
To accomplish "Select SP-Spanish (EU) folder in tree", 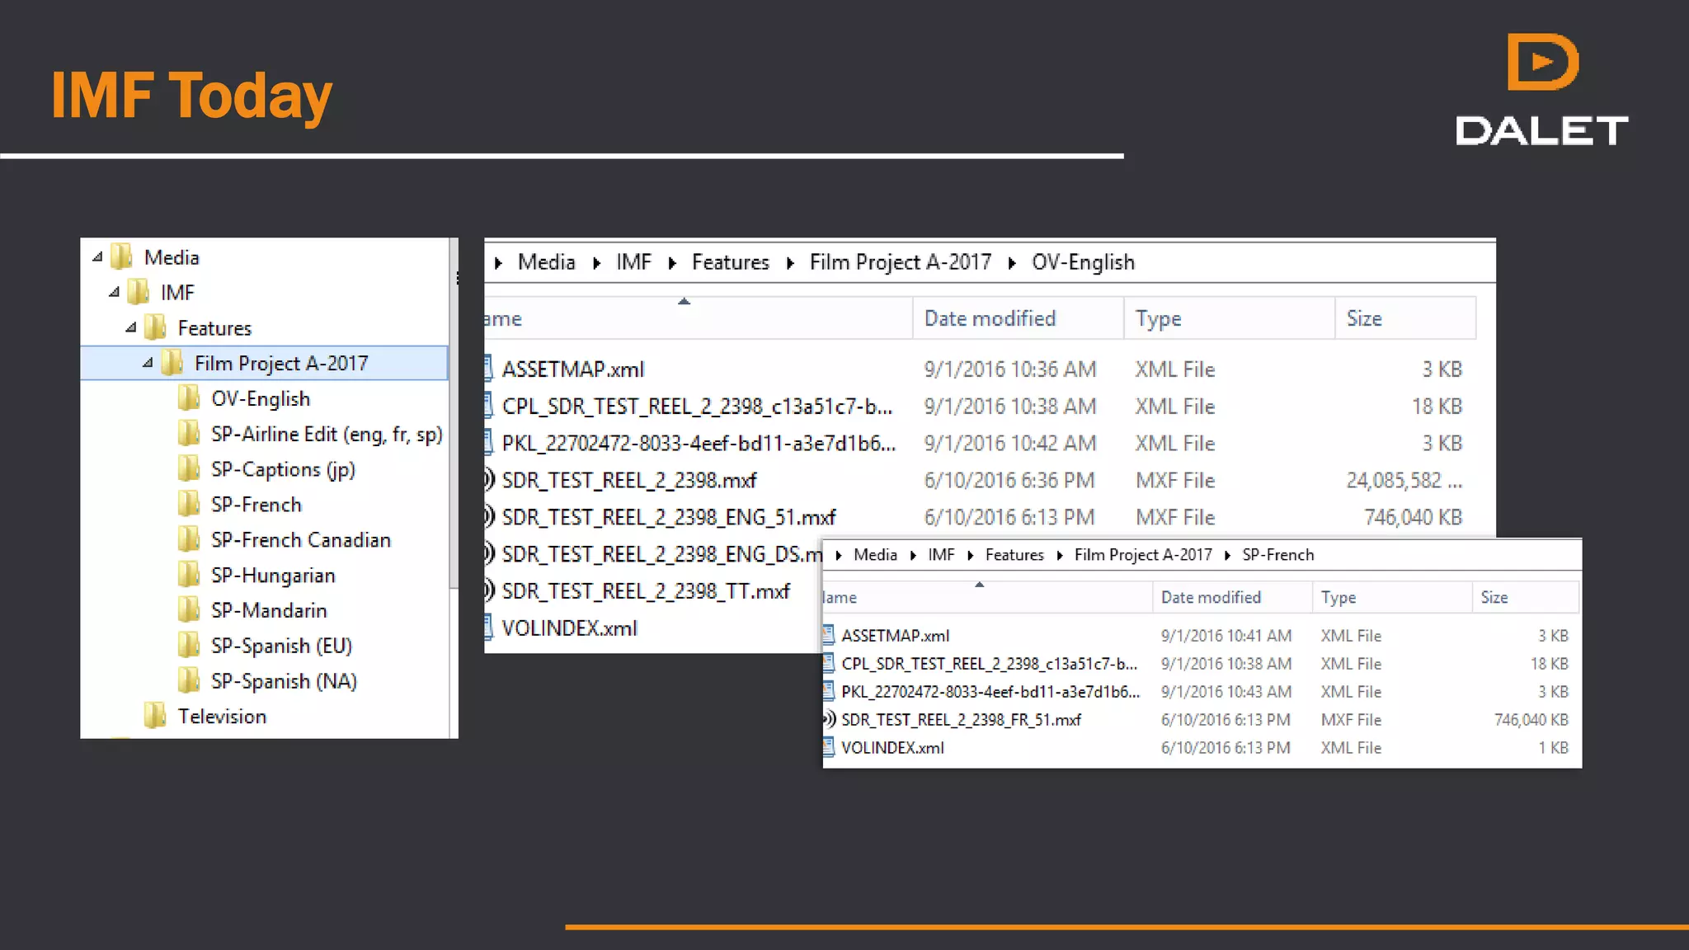I will point(281,646).
